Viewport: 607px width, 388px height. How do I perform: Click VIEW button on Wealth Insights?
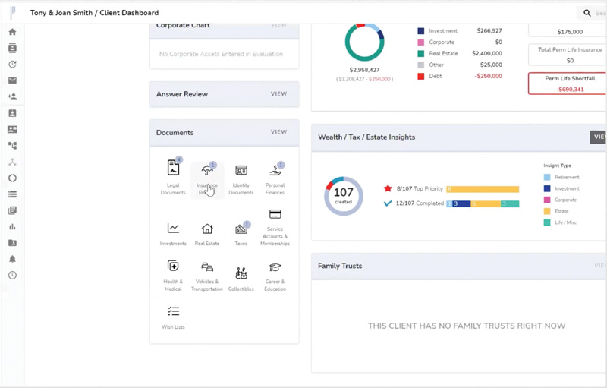pos(598,137)
